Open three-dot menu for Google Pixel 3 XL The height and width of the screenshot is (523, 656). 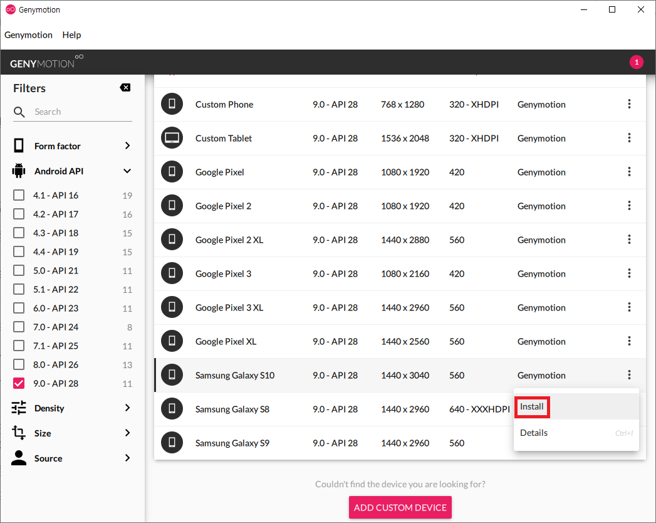629,307
